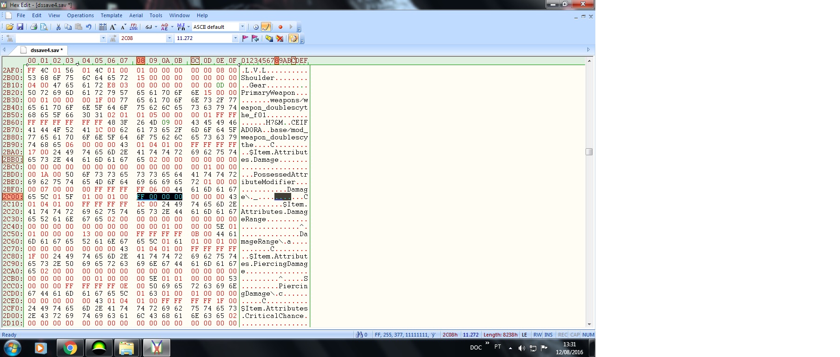Click the vertical scrollbar thumb
This screenshot has width=840, height=357.
589,152
